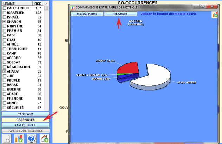Uncheck the ARAFAT checkbox
Viewport: 222px width, 144px height.
pyautogui.click(x=4, y=71)
